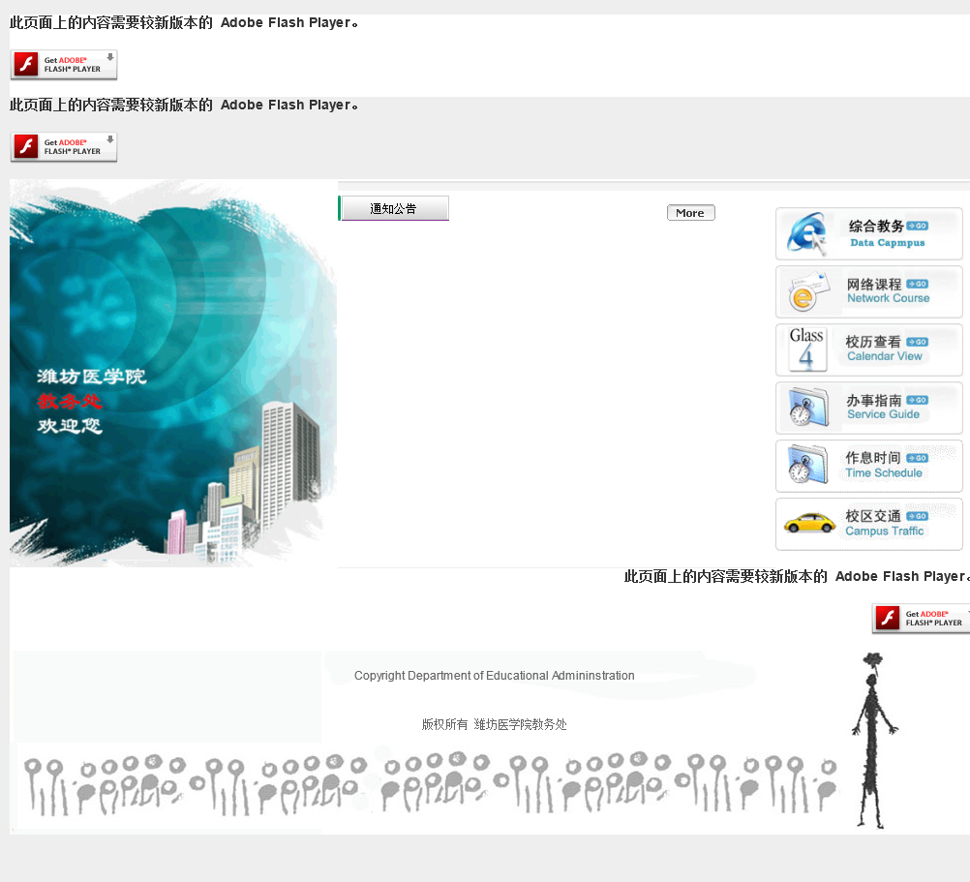Click the Flash message text above the footer
This screenshot has width=970, height=882.
click(797, 576)
